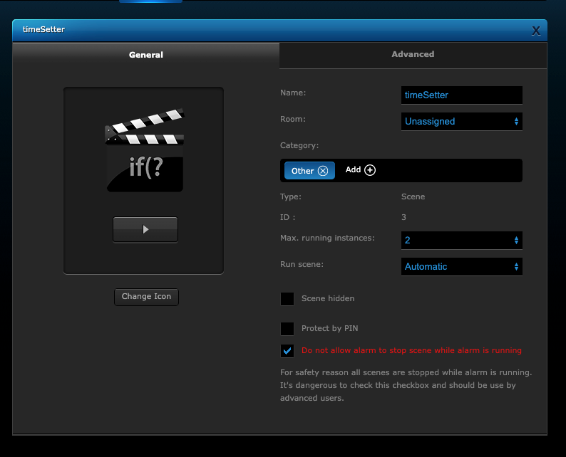Switch to the Advanced tab

coord(413,55)
